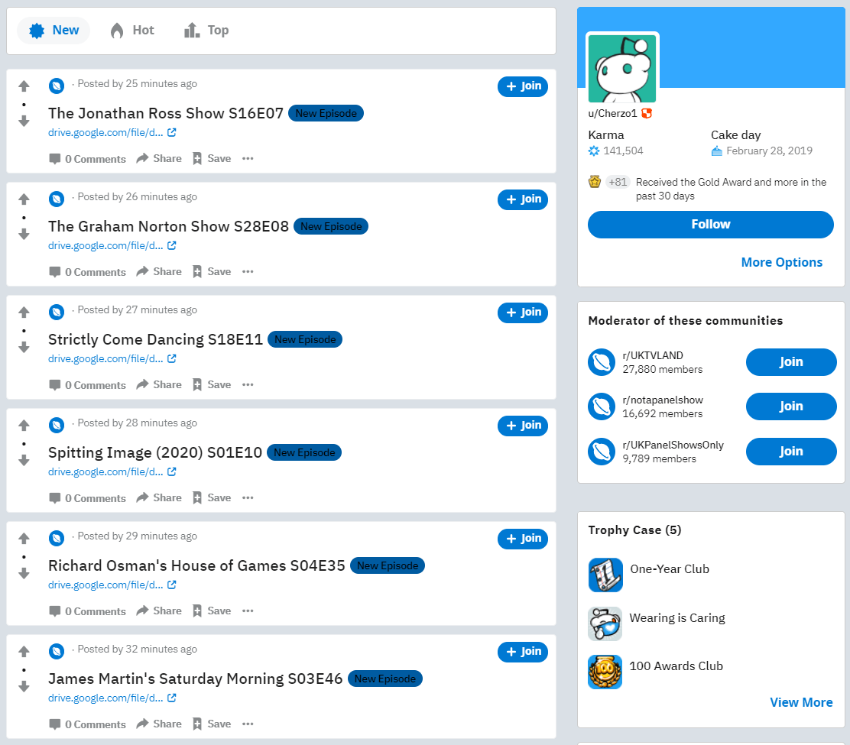Open community icon on Strictly Come Dancing post
This screenshot has height=745, width=850.
[57, 312]
